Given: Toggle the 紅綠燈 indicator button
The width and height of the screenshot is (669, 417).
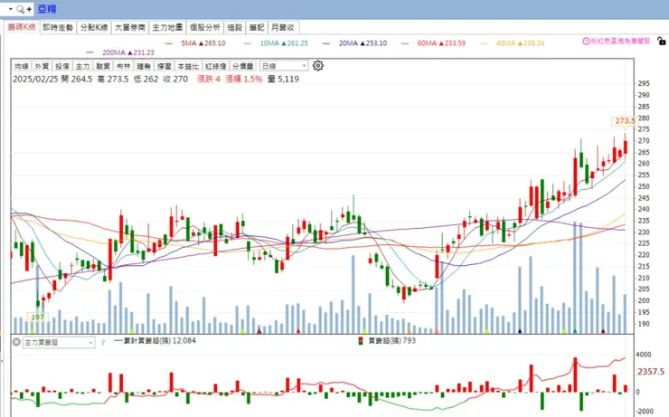Looking at the screenshot, I should point(216,66).
